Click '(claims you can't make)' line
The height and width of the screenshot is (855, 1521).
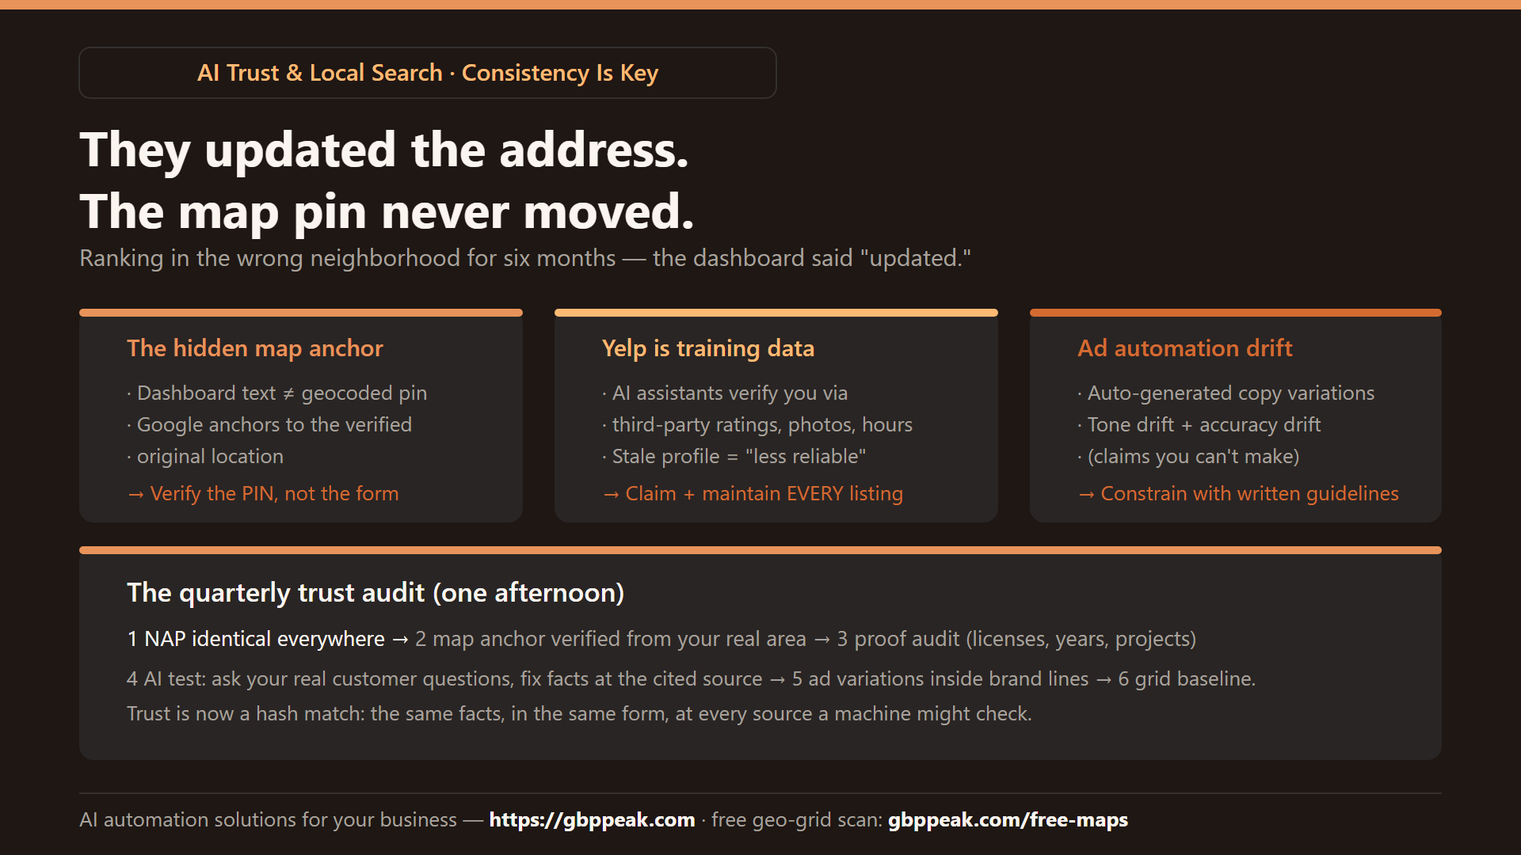(x=1188, y=456)
